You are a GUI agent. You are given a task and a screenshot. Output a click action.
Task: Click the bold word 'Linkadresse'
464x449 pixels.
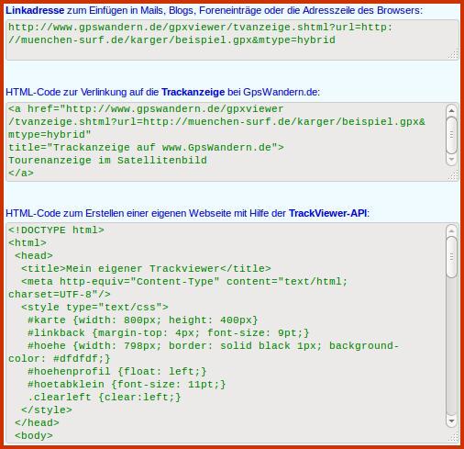[x=35, y=10]
